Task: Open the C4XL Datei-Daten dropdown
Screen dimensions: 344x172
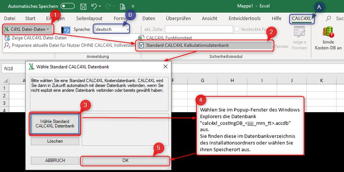Action: click(28, 29)
